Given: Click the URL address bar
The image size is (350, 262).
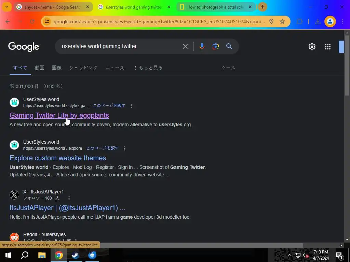Looking at the screenshot, I should (x=159, y=21).
